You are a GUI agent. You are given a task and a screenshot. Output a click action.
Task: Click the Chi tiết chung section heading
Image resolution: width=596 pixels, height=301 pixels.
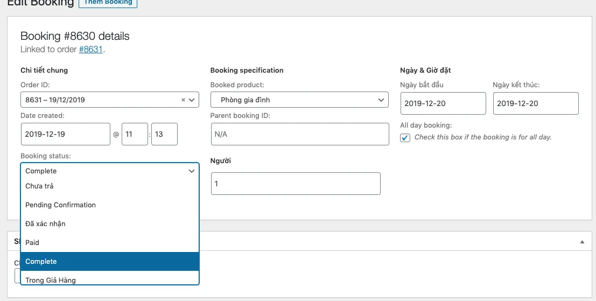coord(44,71)
